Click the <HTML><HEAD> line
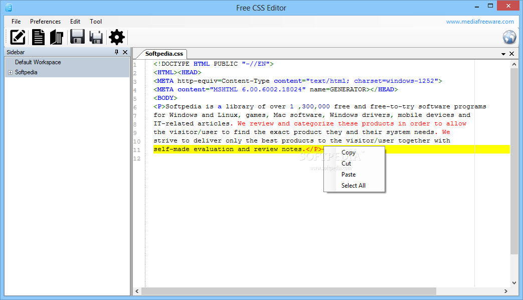The image size is (523, 300). pyautogui.click(x=178, y=72)
